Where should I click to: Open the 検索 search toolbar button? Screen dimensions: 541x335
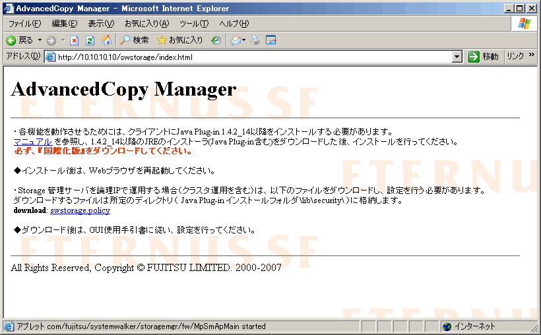(x=134, y=40)
